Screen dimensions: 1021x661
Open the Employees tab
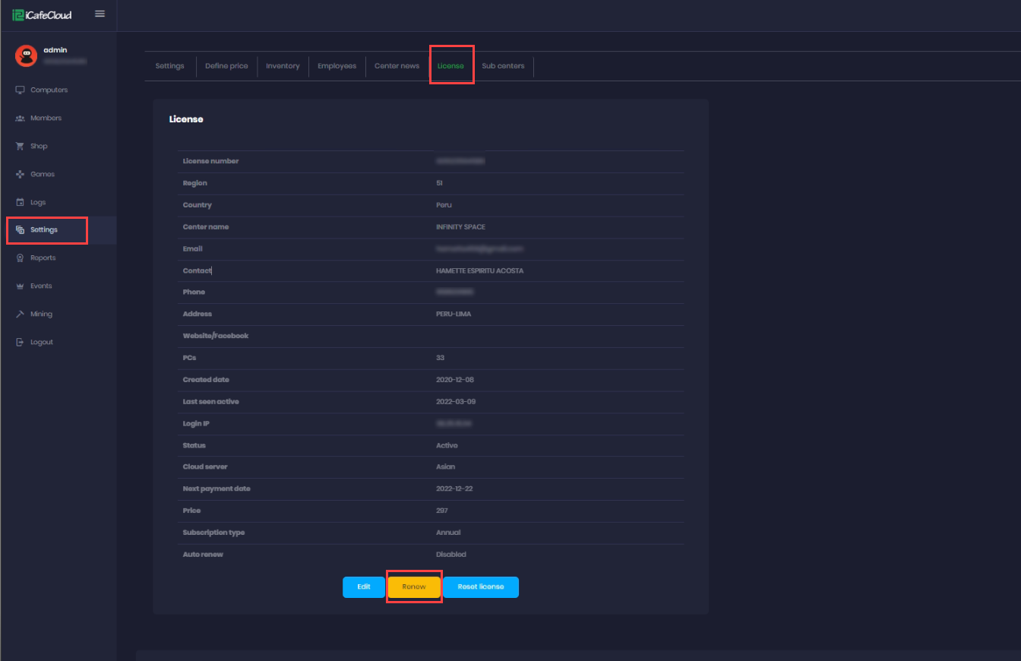coord(337,66)
